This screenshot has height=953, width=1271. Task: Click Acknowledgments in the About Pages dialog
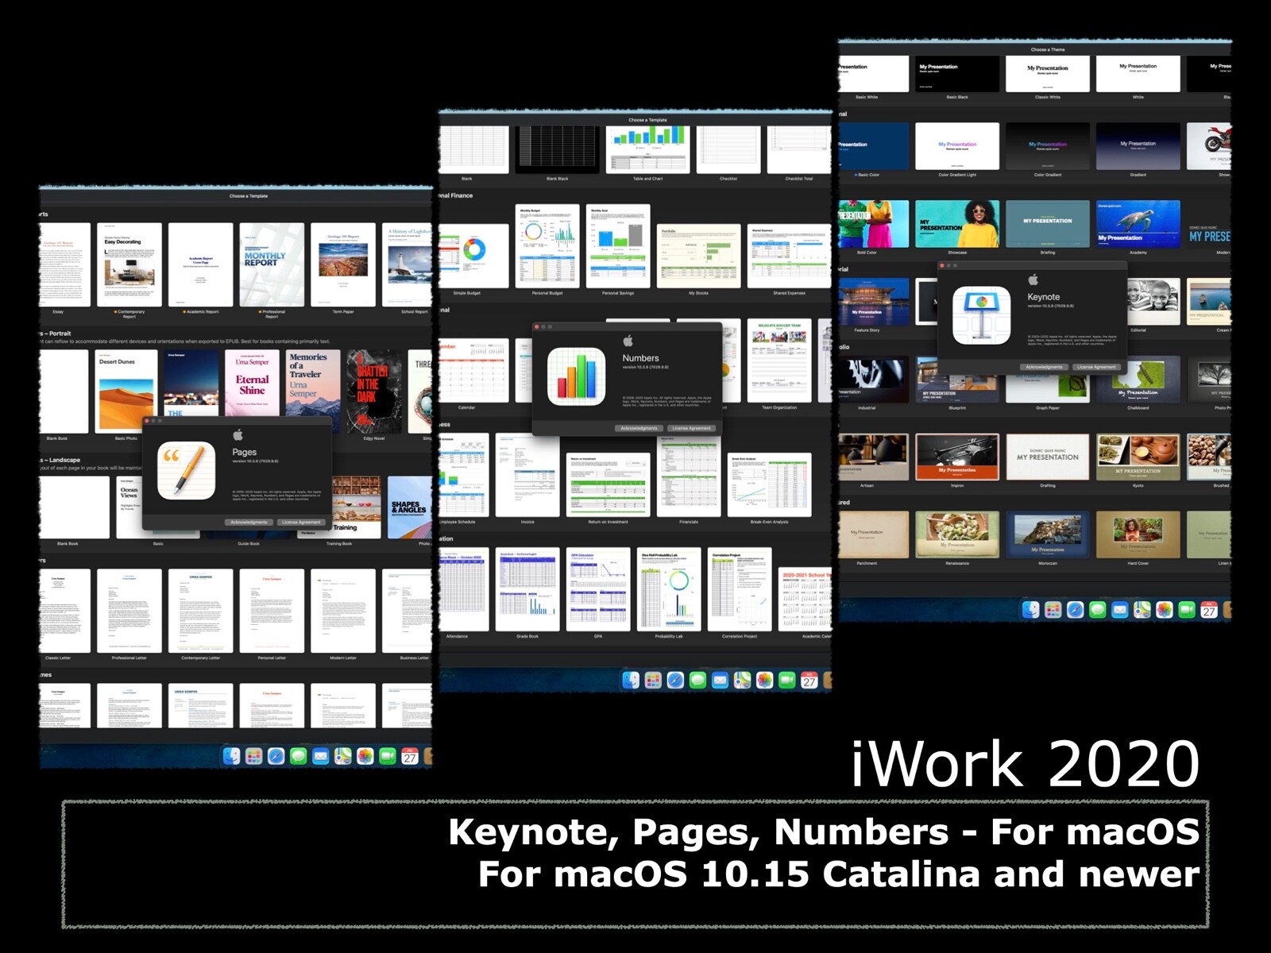pyautogui.click(x=249, y=522)
